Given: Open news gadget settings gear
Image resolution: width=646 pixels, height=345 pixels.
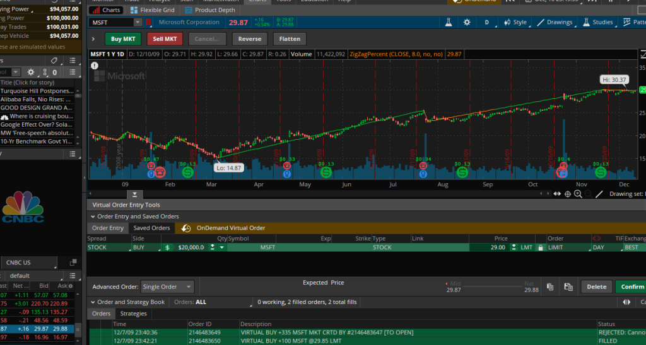Looking at the screenshot, I should [x=31, y=72].
